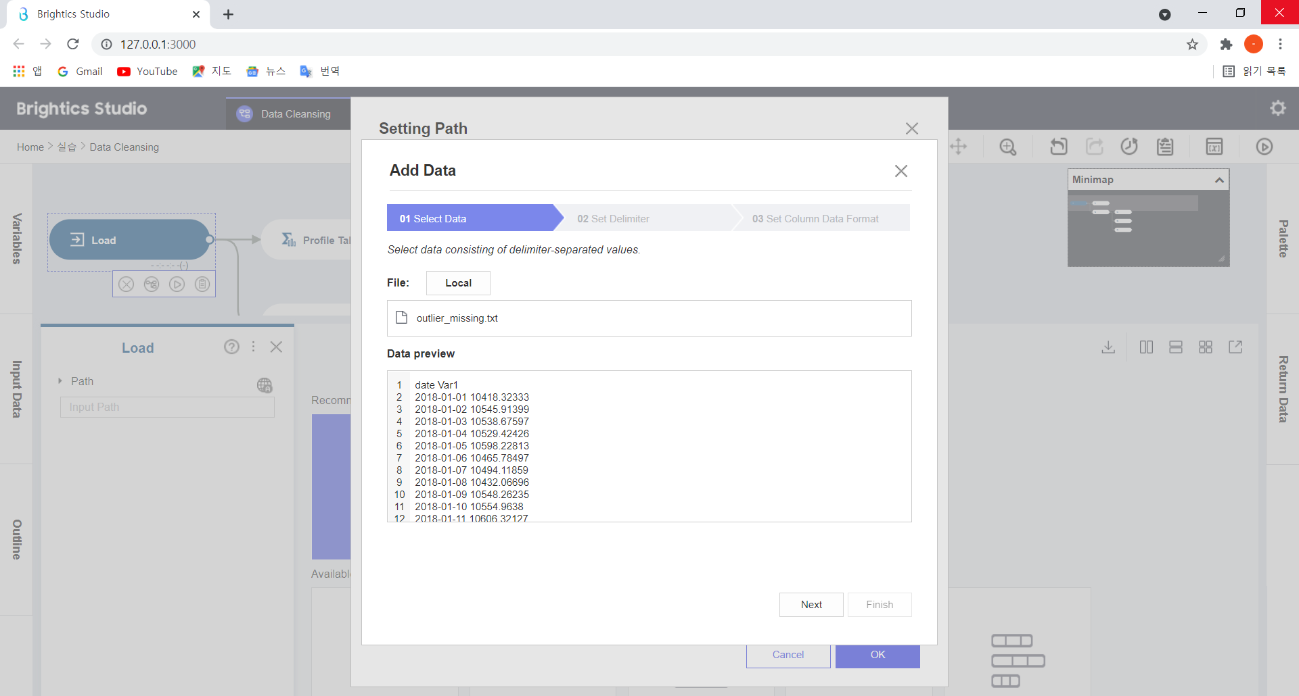Click the Brightics Studio logo

coord(81,109)
